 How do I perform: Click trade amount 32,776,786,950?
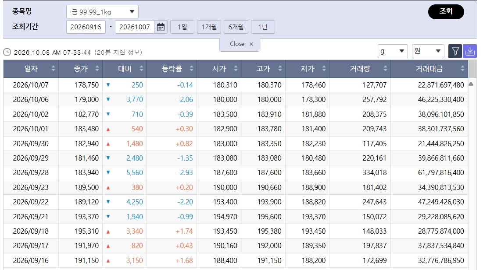441,260
